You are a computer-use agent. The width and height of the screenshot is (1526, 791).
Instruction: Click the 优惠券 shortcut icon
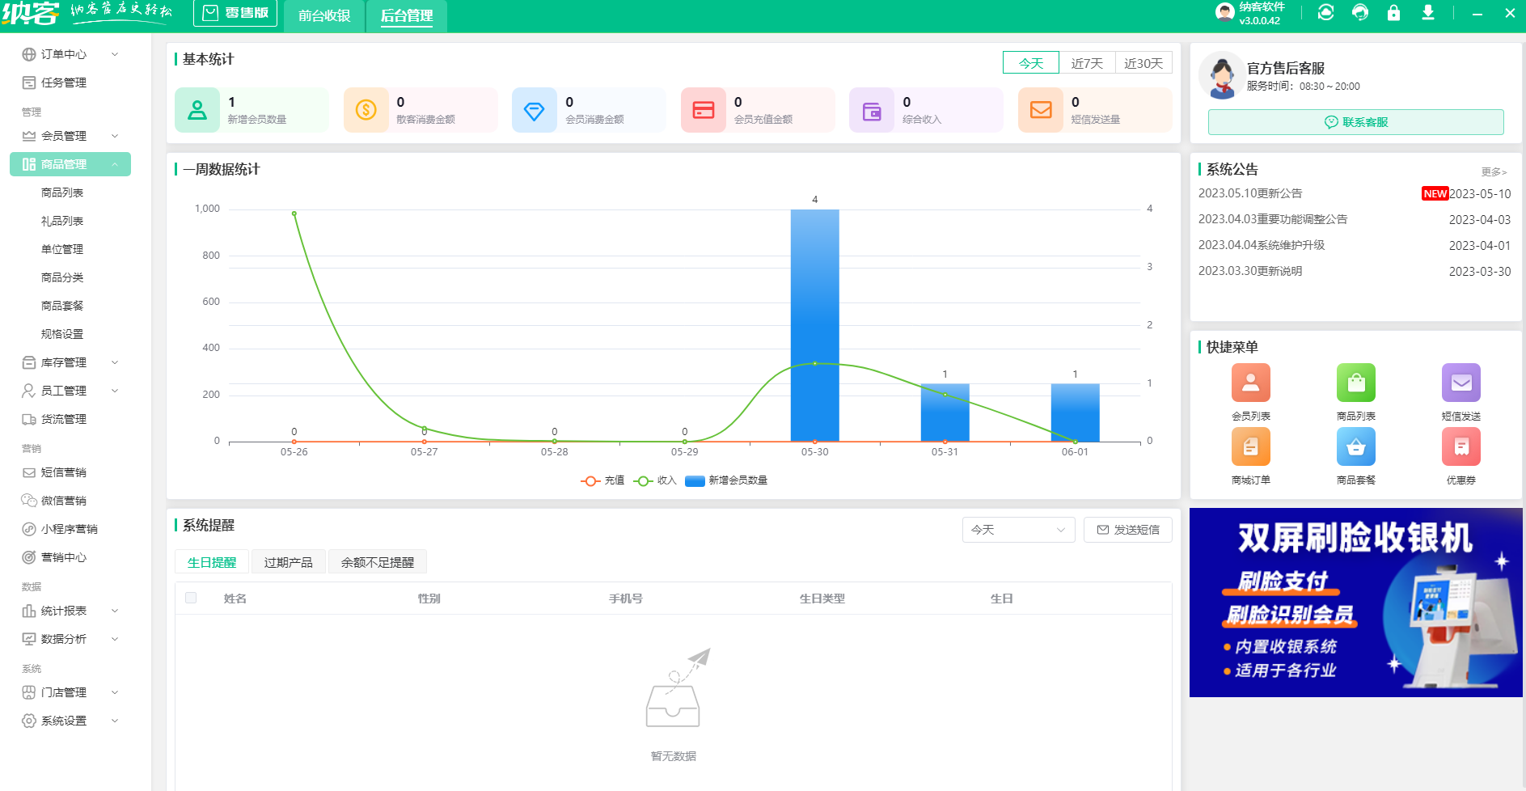1460,446
